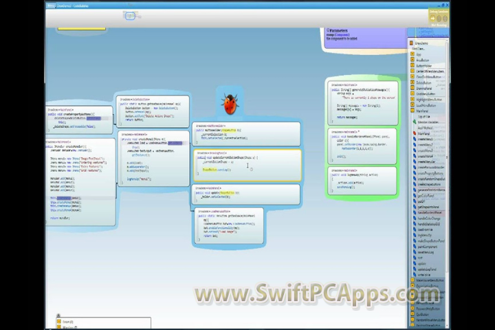Click the first row icon in bottom-left panel
The image size is (495, 330).
[58, 322]
